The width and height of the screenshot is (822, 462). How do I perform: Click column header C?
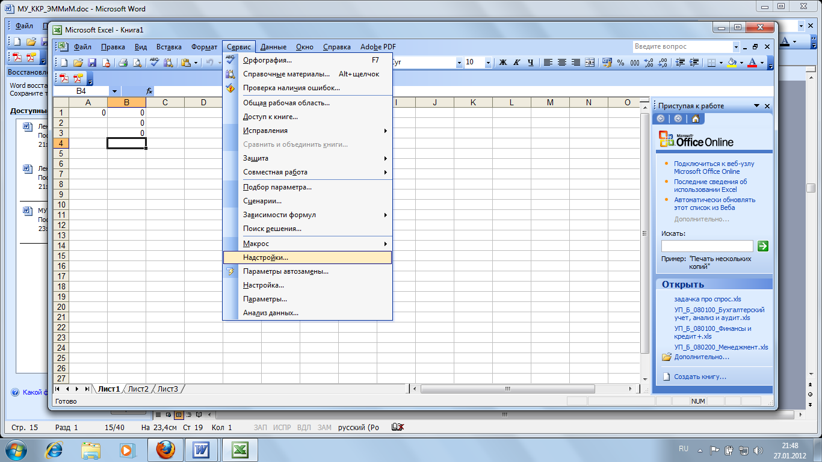(x=165, y=102)
